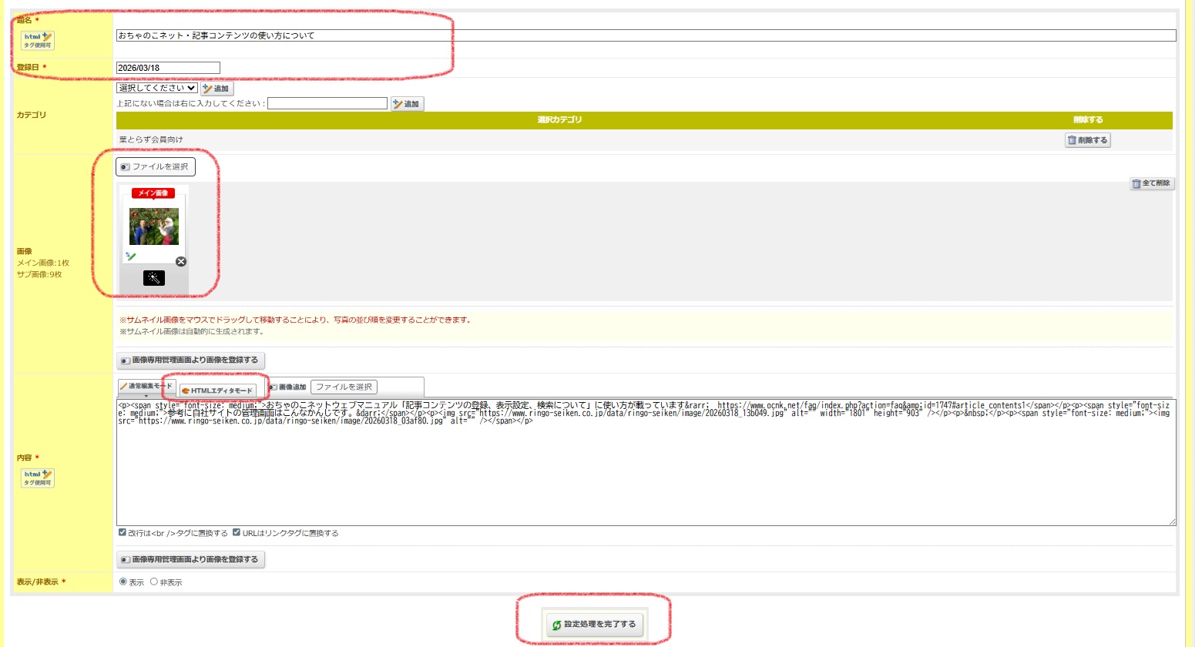This screenshot has height=647, width=1195.
Task: Switch to 通常編集モード tab
Action: tap(146, 386)
